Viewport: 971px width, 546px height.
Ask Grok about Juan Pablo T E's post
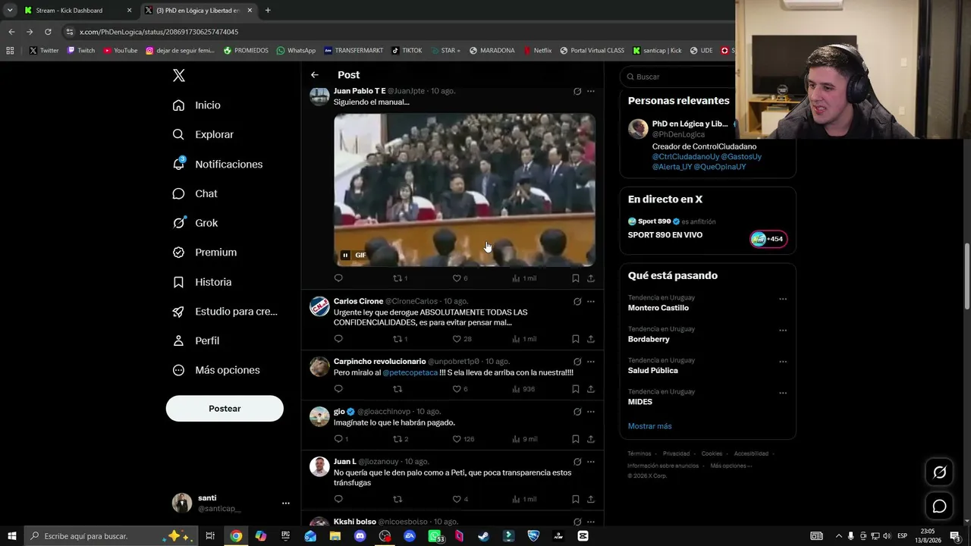[577, 91]
